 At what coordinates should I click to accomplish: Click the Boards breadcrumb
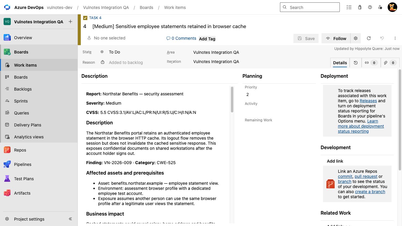147,7
